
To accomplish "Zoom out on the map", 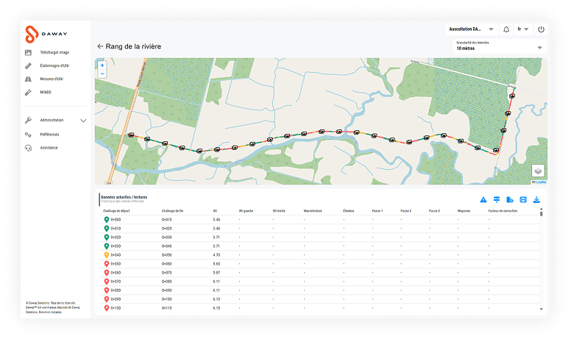I will (x=102, y=74).
